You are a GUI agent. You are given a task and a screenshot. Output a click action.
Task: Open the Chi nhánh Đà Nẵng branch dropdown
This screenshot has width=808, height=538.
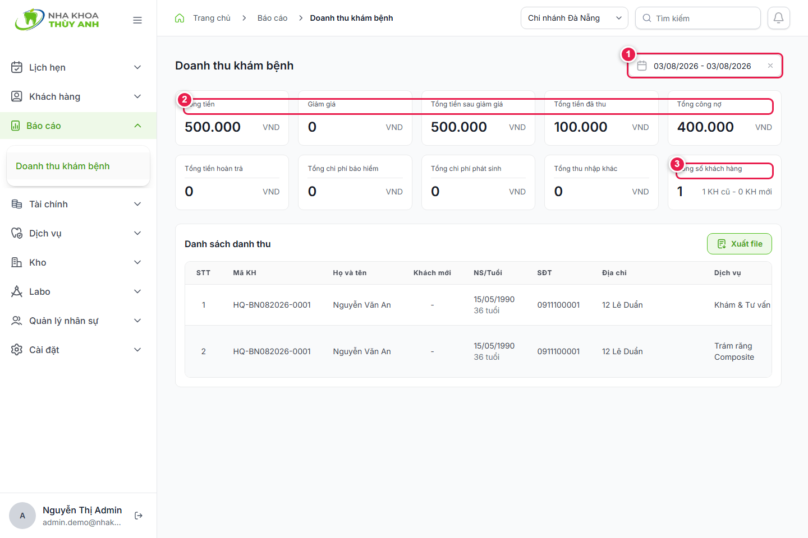point(575,18)
